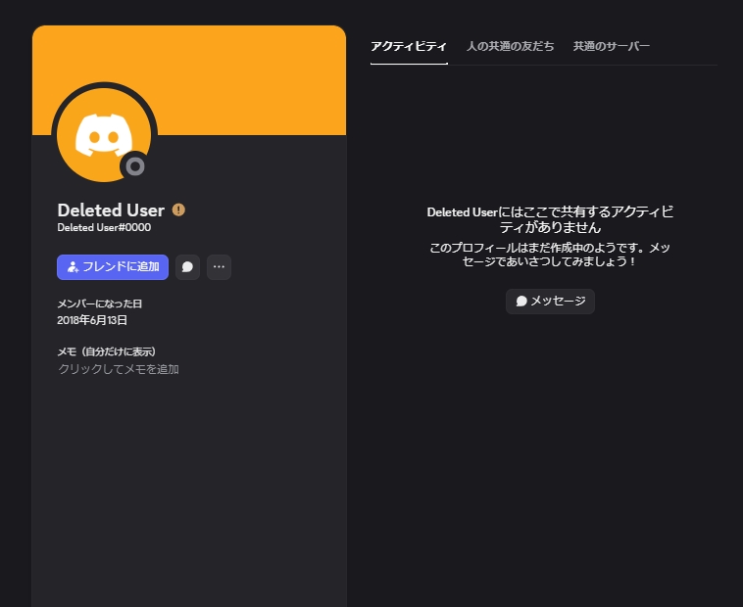The height and width of the screenshot is (607, 743).
Task: Open the three-dot more options menu
Action: [219, 266]
